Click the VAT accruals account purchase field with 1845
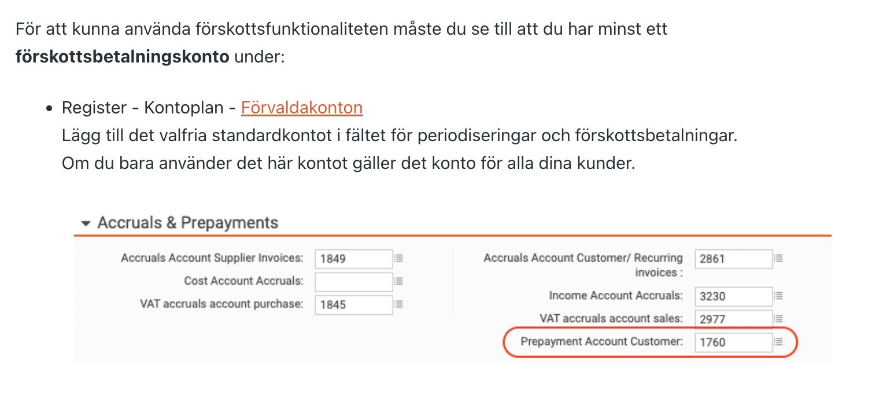872x397 pixels. tap(353, 304)
